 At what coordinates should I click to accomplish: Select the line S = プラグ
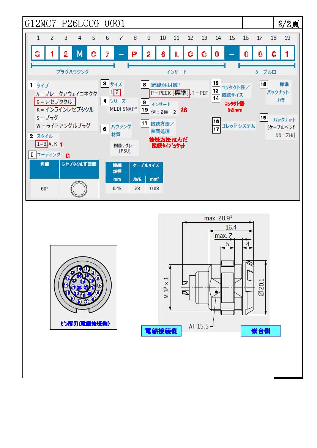click(x=47, y=118)
